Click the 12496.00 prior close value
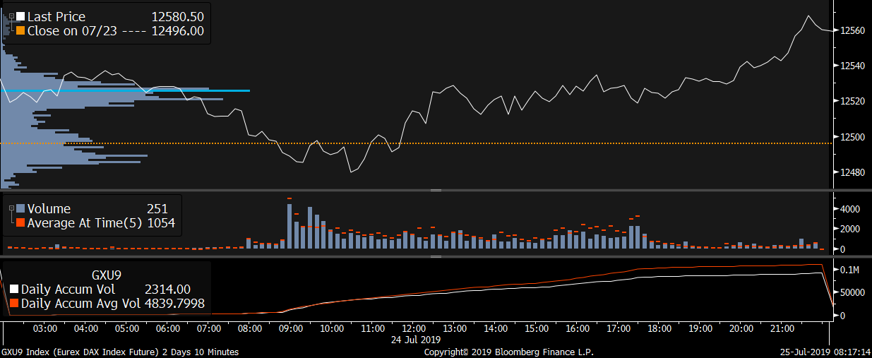Viewport: 872px width, 358px height. point(178,30)
